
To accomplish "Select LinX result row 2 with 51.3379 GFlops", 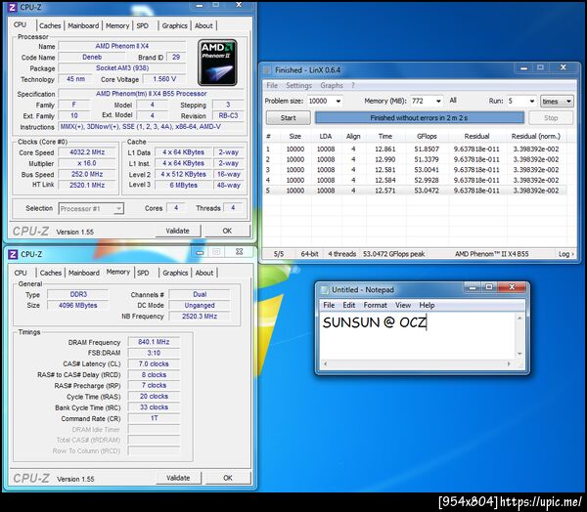I will click(415, 159).
